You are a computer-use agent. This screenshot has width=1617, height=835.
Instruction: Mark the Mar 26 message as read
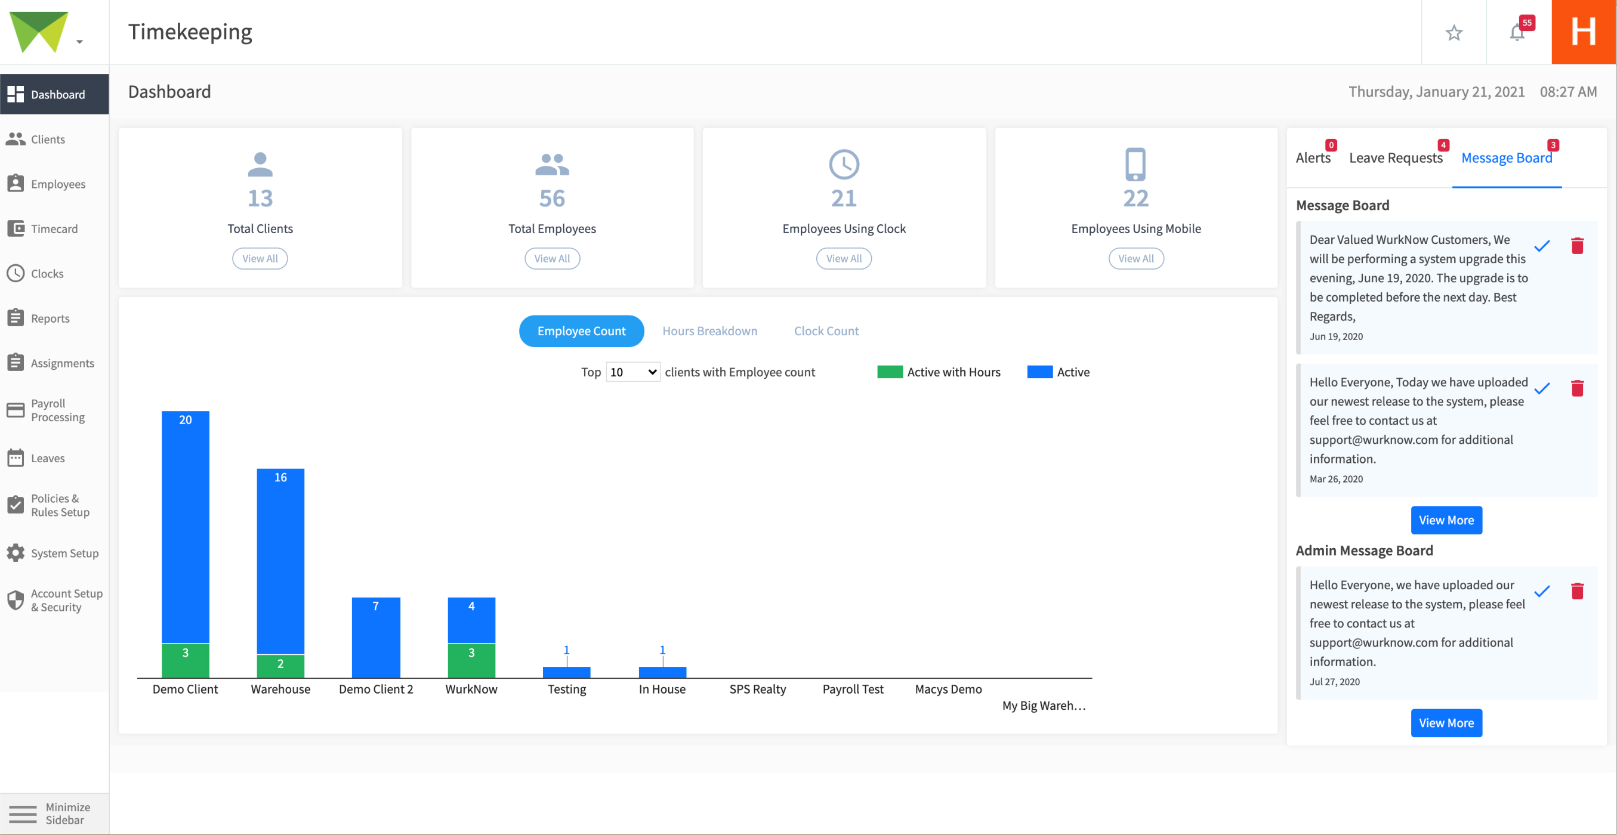coord(1542,388)
